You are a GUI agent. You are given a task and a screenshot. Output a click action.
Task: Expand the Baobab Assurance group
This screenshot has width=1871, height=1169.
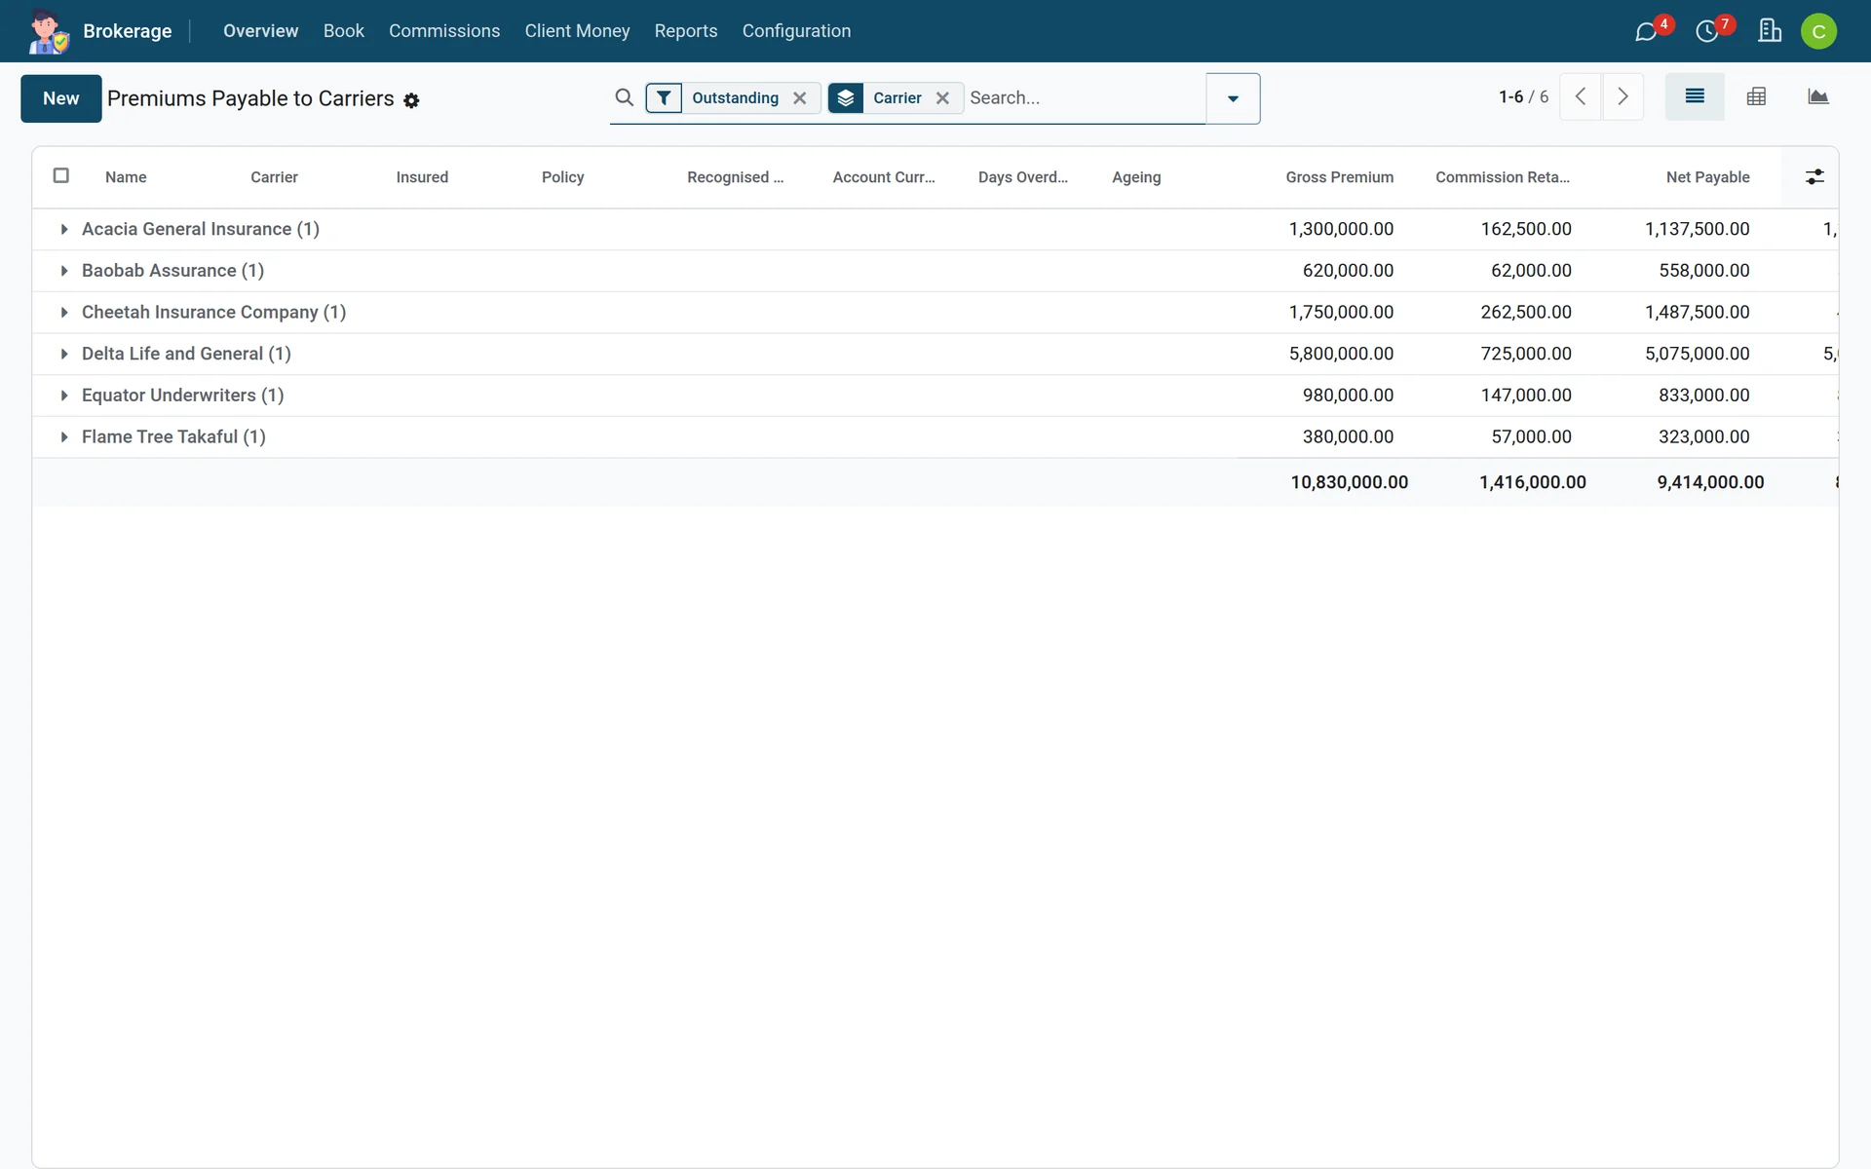pos(64,271)
